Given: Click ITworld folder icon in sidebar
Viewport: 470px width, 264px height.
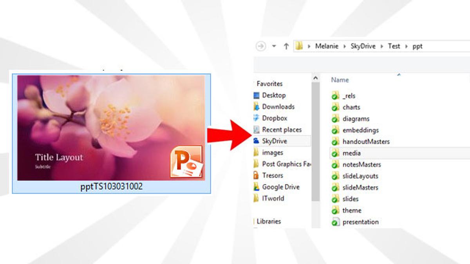Looking at the screenshot, I should (x=257, y=198).
